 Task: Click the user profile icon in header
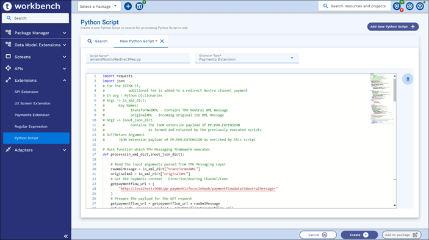coord(420,6)
